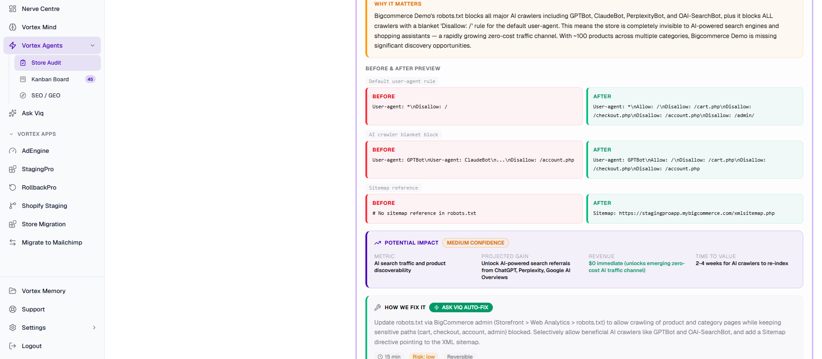
Task: Open Migrate to Mailchimp app
Action: click(52, 242)
